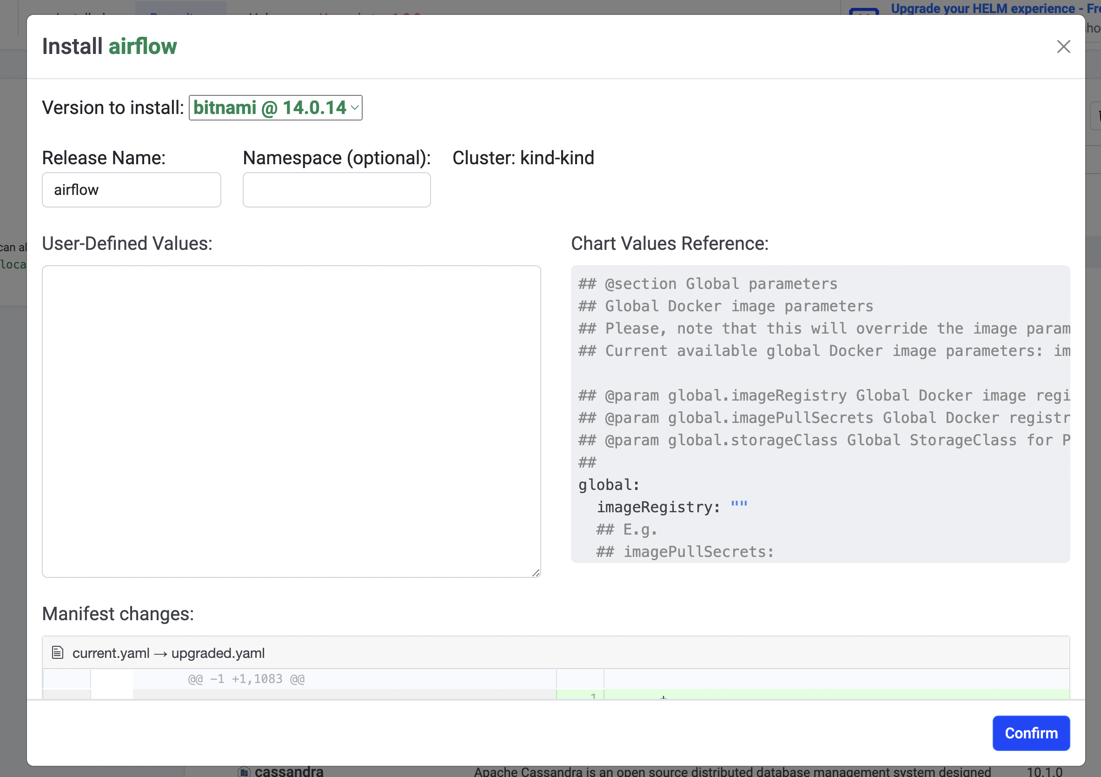Click the empty Namespace field
This screenshot has height=777, width=1101.
tap(336, 189)
